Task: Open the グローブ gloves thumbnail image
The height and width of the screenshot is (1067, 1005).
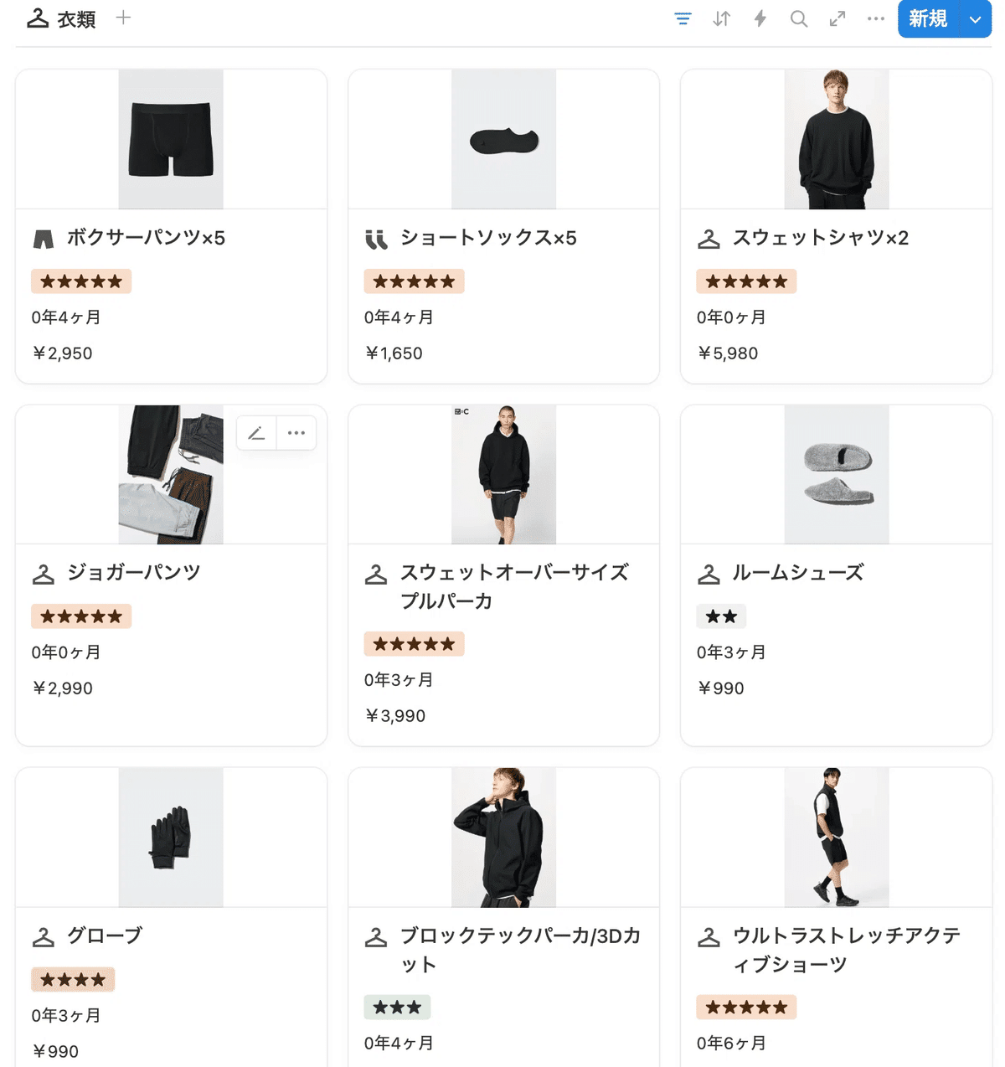Action: pyautogui.click(x=171, y=838)
